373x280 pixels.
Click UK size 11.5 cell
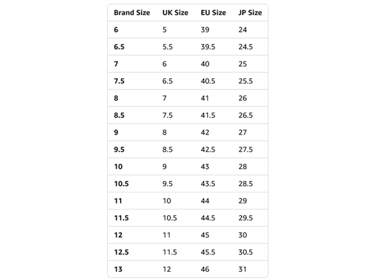(x=170, y=252)
